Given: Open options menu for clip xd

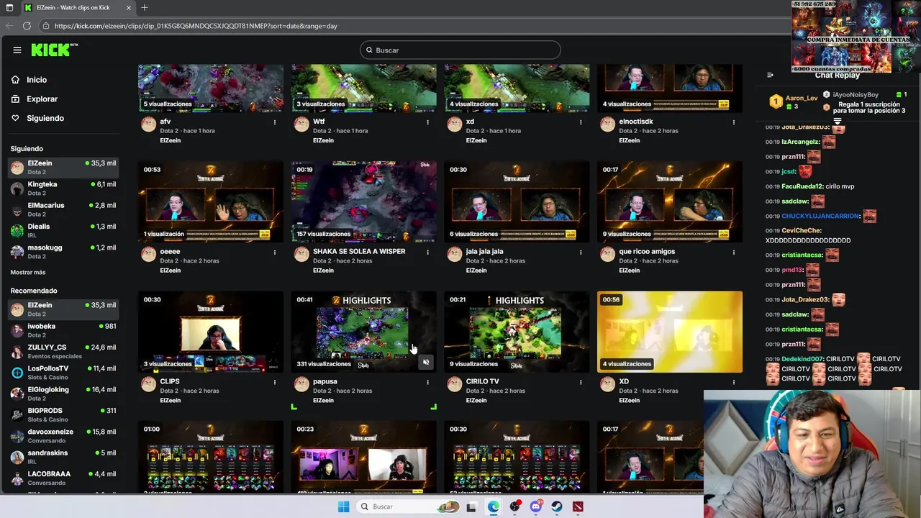Looking at the screenshot, I should [x=581, y=122].
